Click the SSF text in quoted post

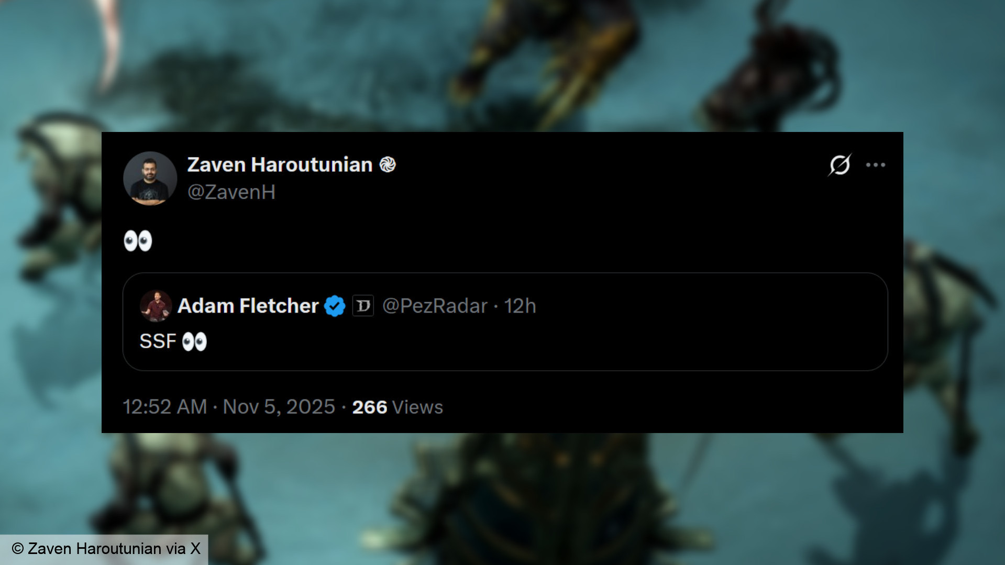158,342
